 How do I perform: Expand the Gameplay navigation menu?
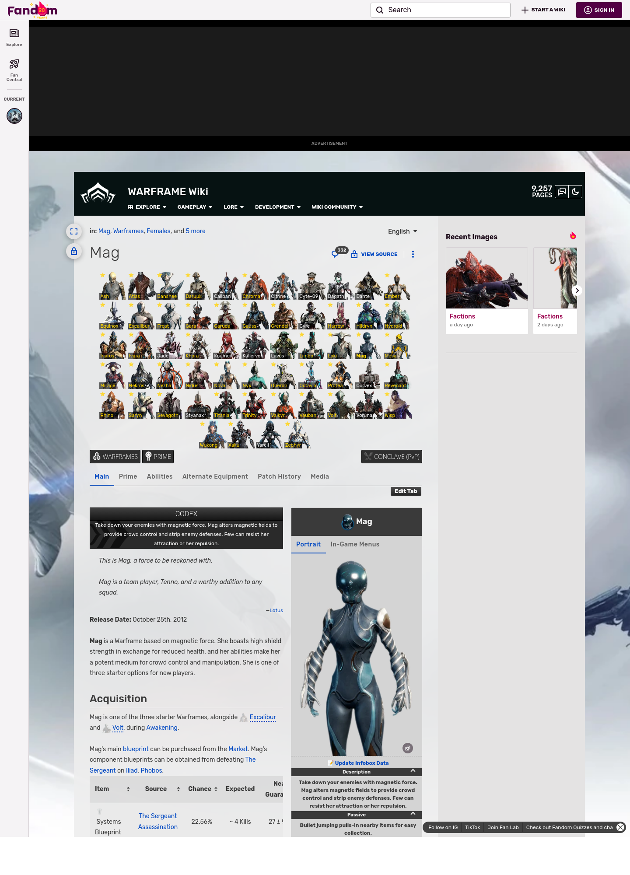tap(195, 207)
